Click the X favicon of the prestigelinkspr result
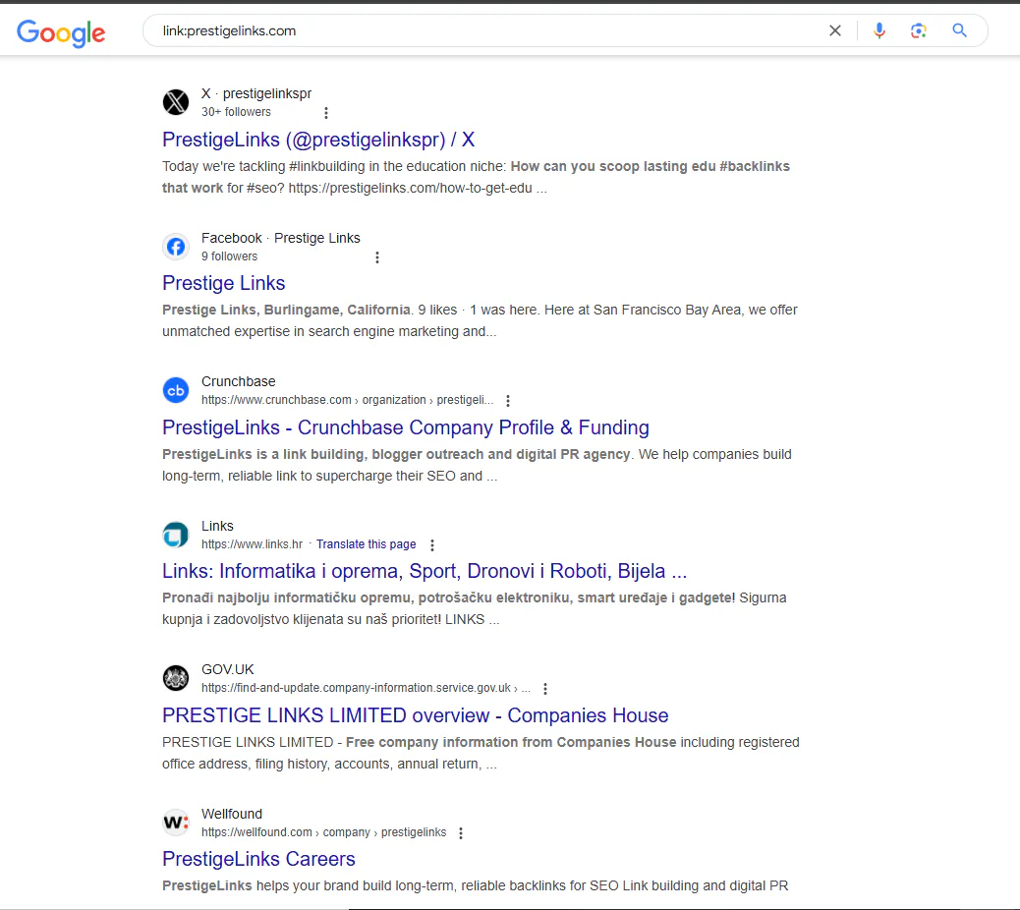1020x910 pixels. 176,102
